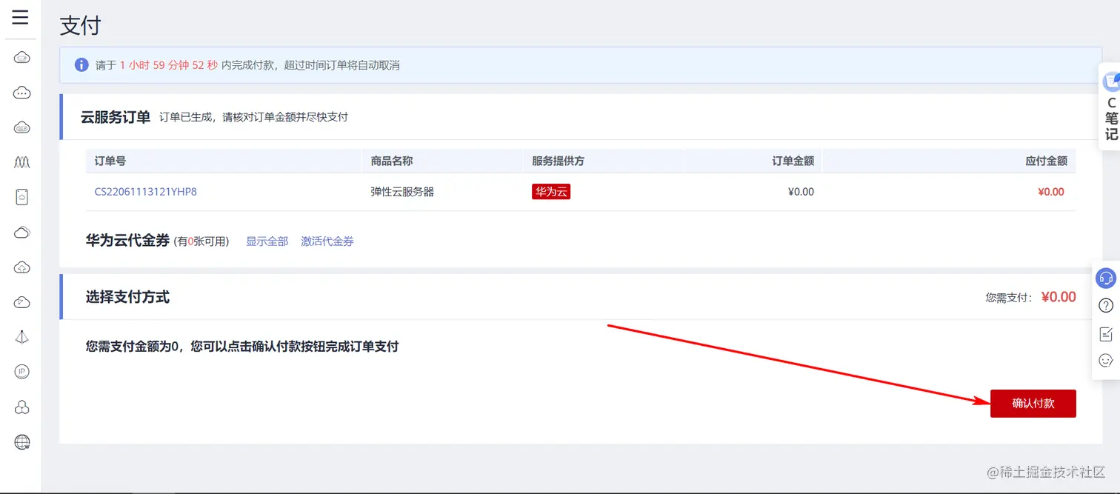Image resolution: width=1120 pixels, height=494 pixels.
Task: Click the 弹性云服务器 product name cell
Action: tap(402, 192)
